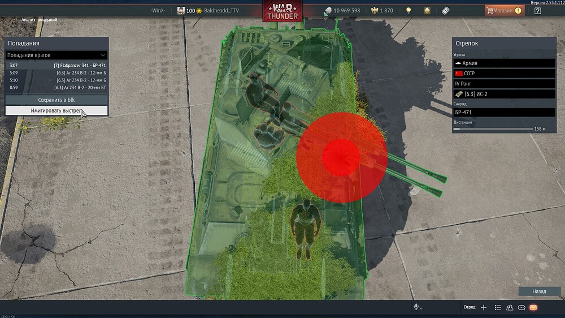Click the Silver Lions currency icon
The image size is (565, 318).
328,10
